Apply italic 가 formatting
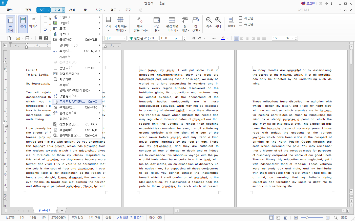The height and width of the screenshot is (221, 355). pos(199,38)
